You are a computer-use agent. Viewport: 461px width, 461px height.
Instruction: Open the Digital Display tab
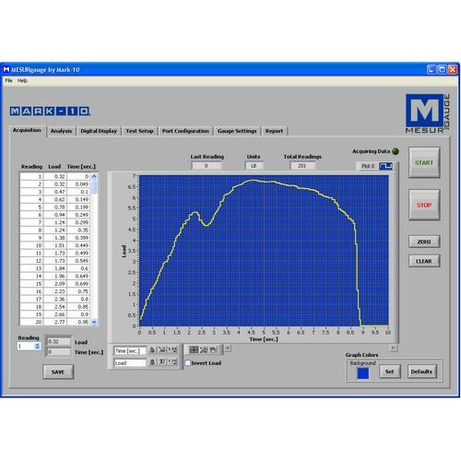pos(99,131)
